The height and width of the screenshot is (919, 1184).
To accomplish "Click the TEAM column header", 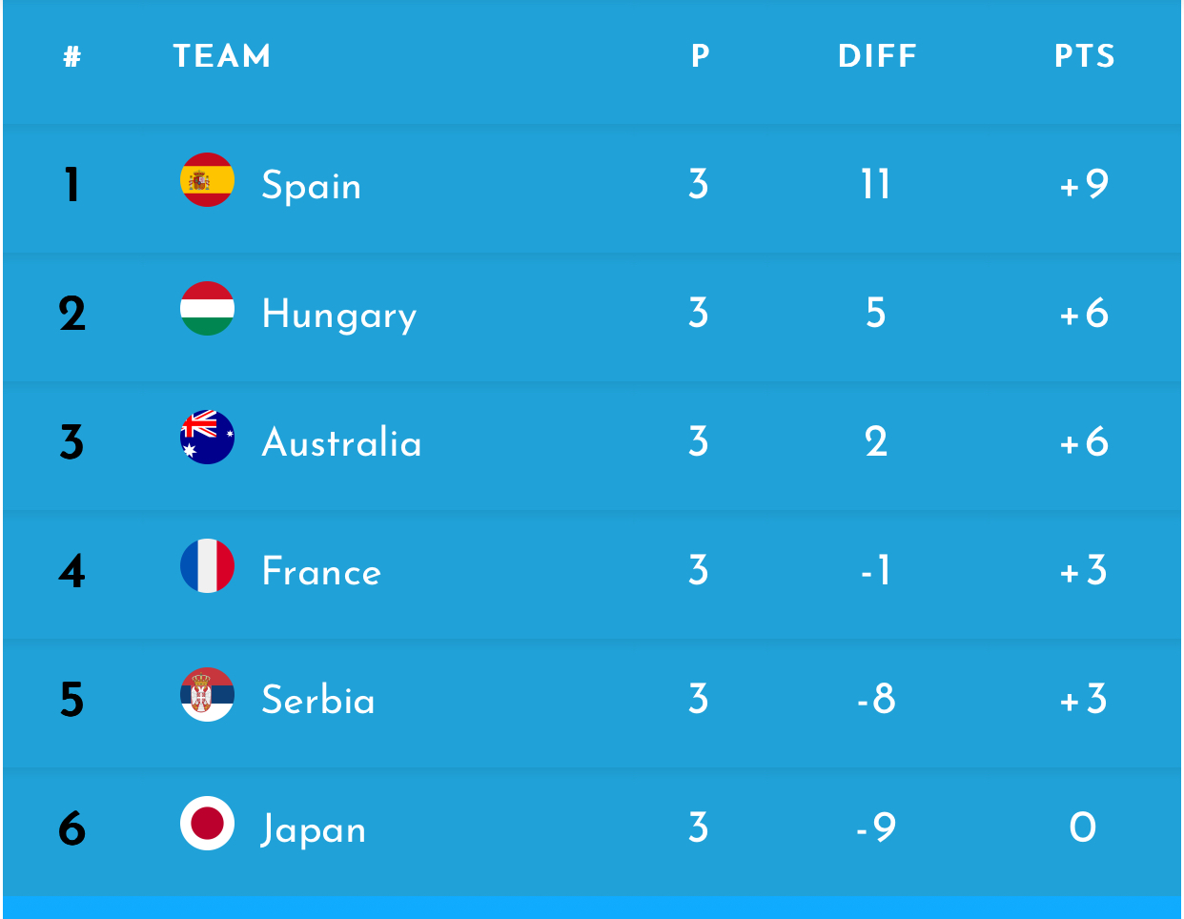I will (x=221, y=56).
